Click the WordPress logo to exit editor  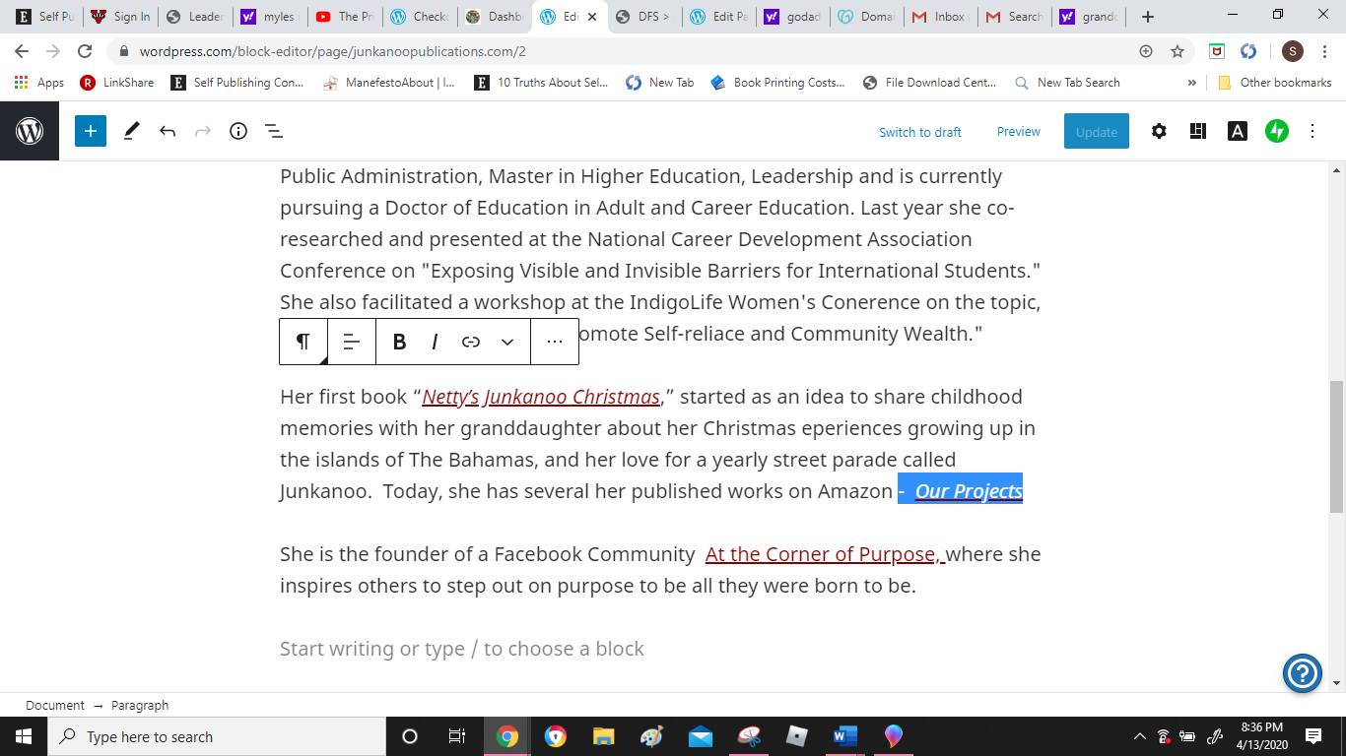[x=30, y=131]
